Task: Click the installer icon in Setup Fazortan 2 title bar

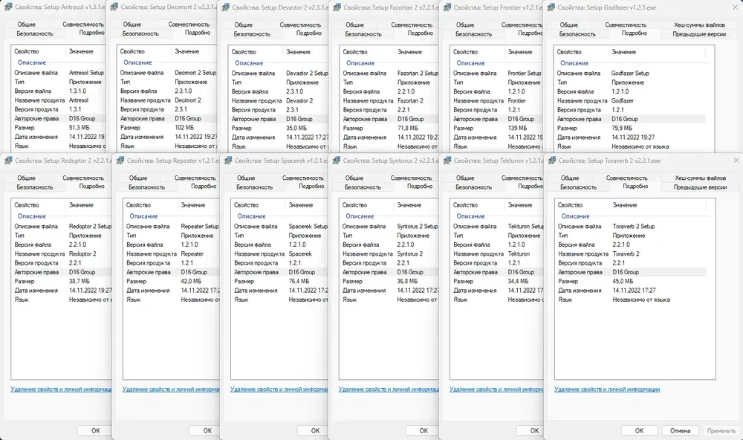Action: [x=337, y=7]
